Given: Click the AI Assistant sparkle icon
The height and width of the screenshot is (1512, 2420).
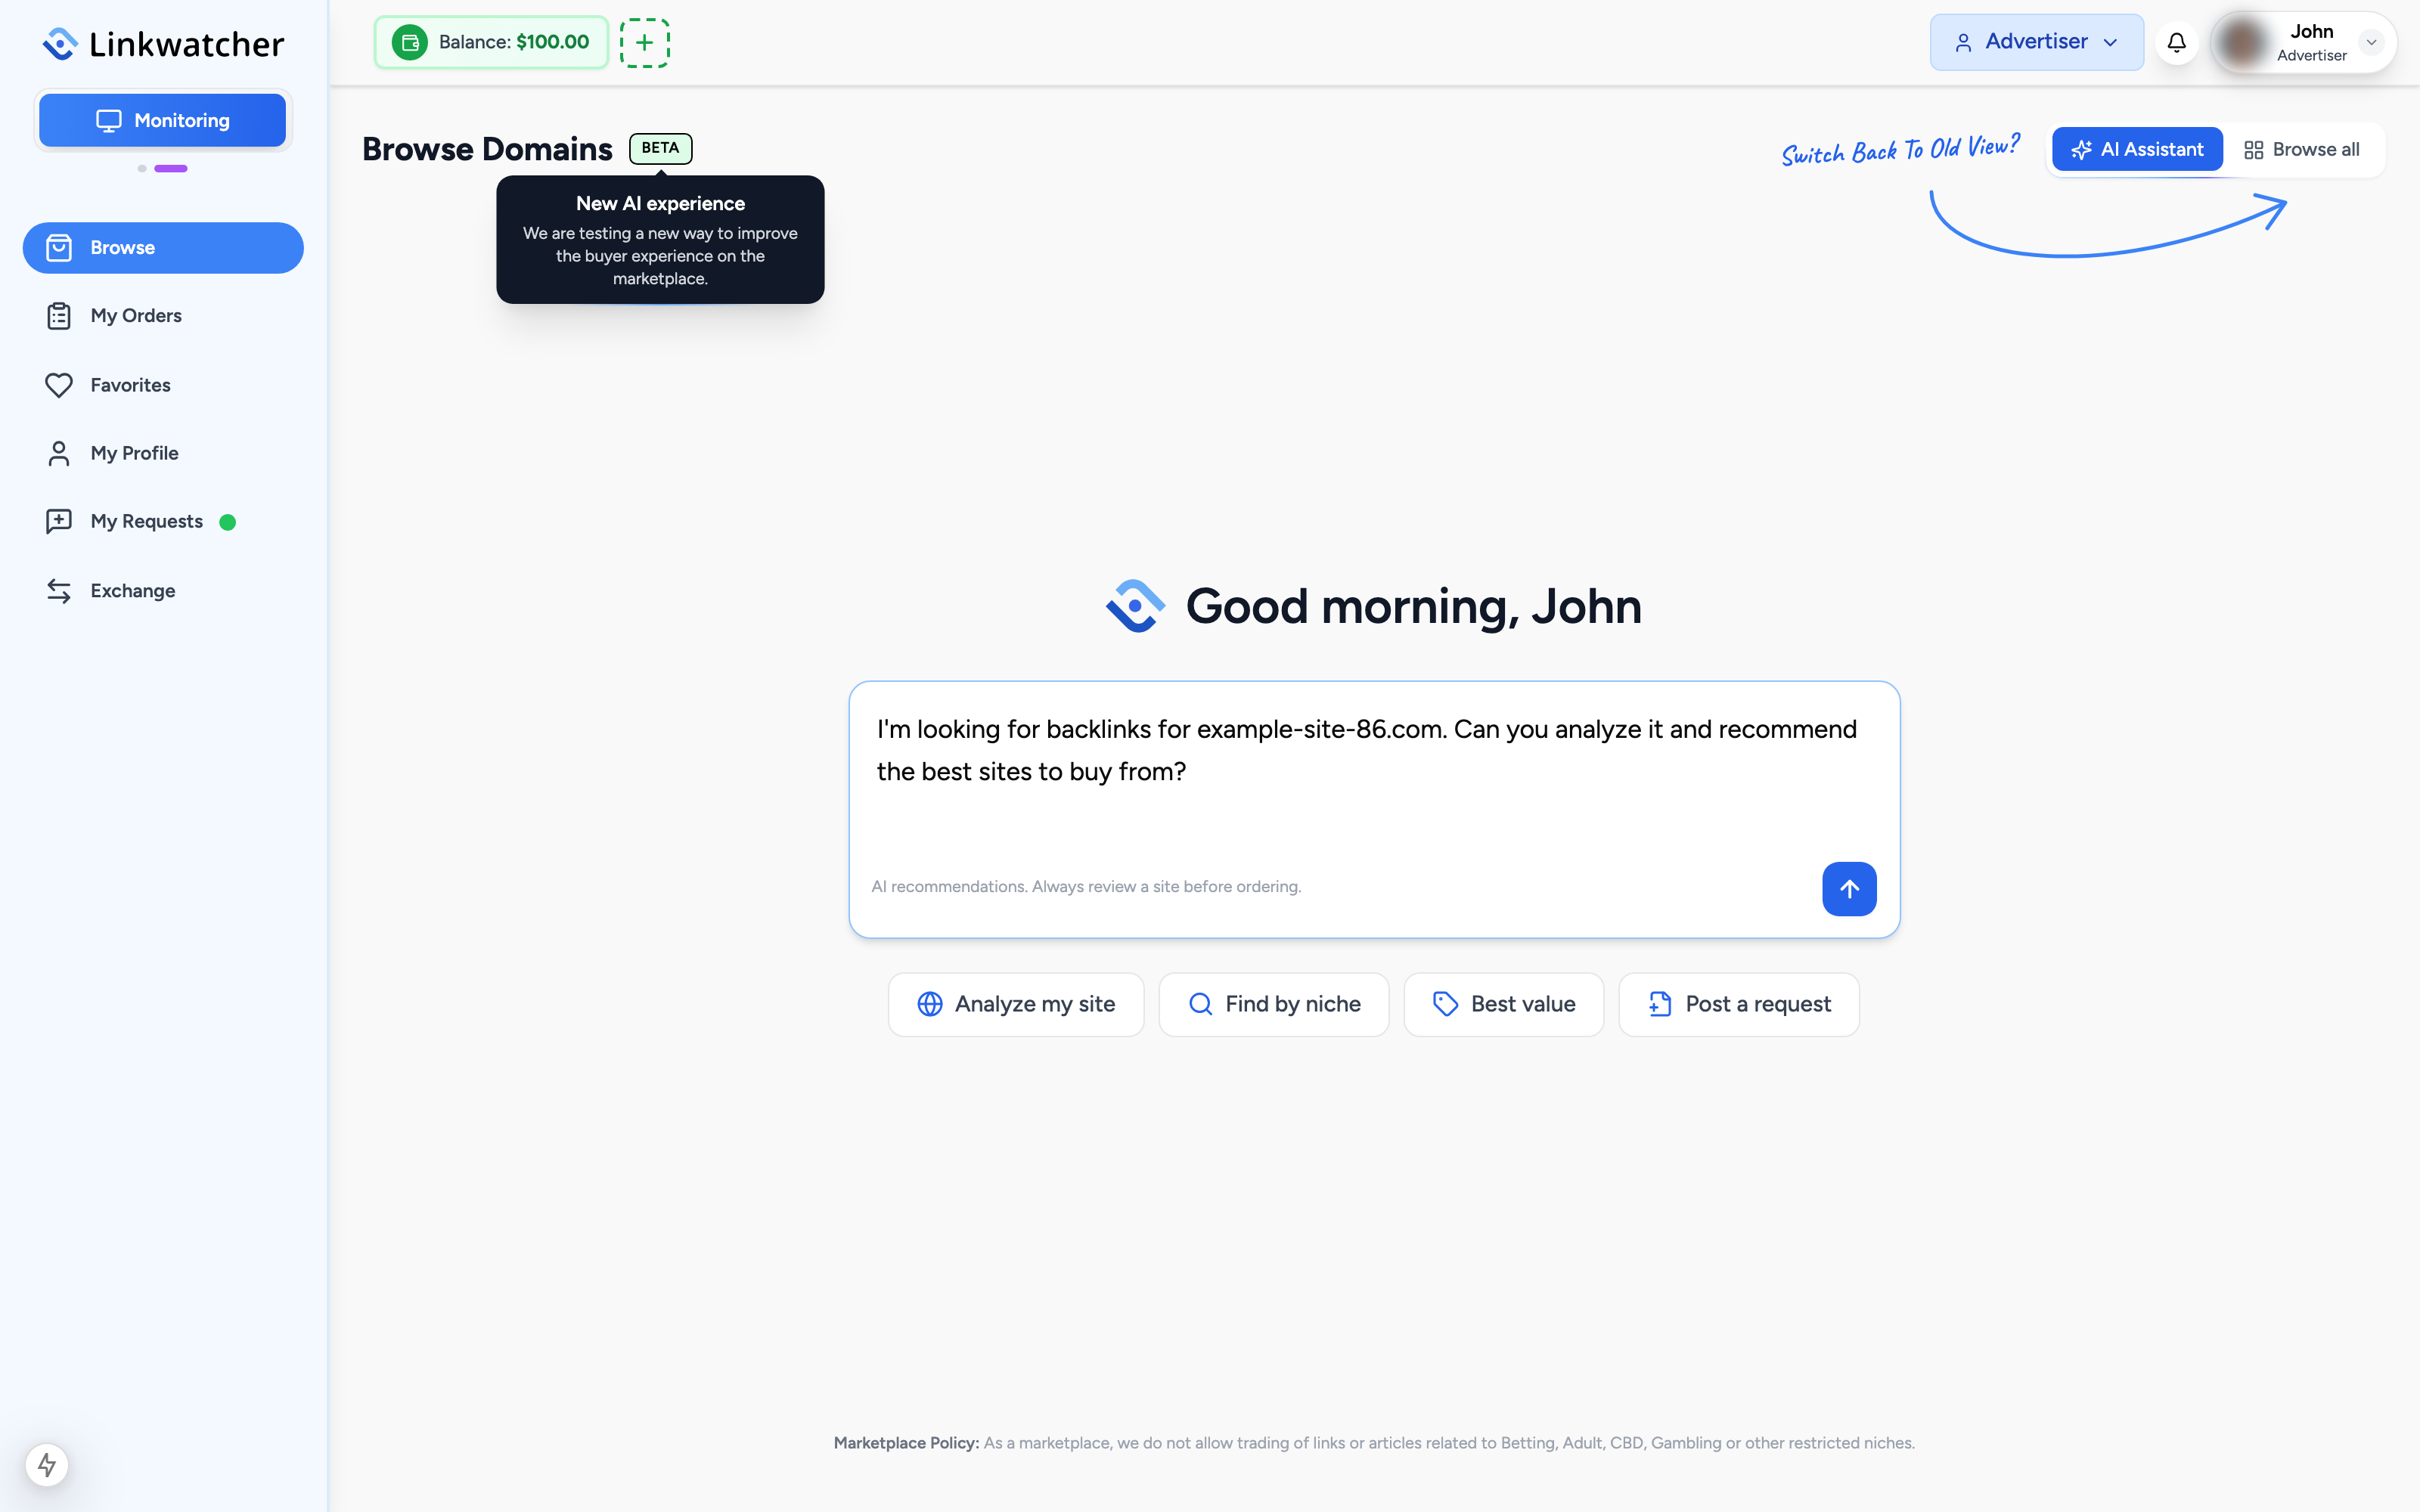Looking at the screenshot, I should tap(2082, 150).
